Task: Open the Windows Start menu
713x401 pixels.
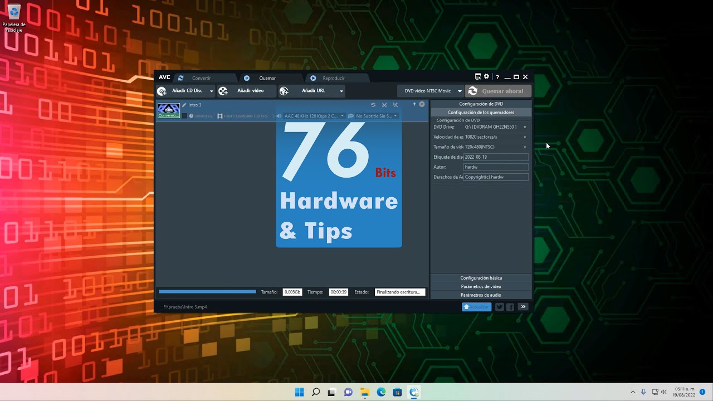Action: click(x=299, y=392)
